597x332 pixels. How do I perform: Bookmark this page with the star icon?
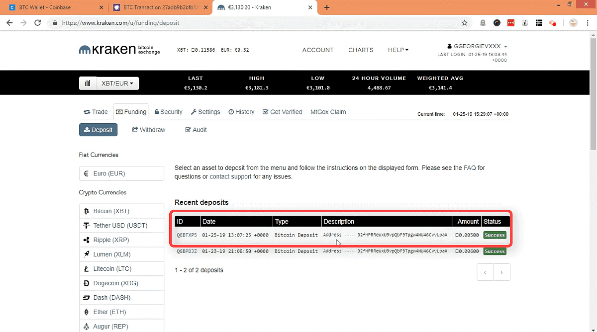(x=464, y=23)
